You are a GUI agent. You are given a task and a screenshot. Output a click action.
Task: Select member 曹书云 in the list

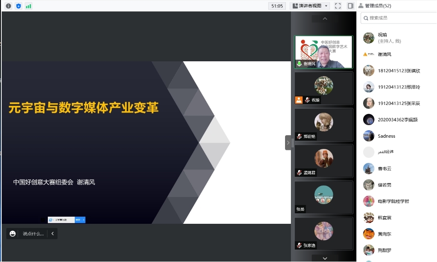click(x=384, y=169)
